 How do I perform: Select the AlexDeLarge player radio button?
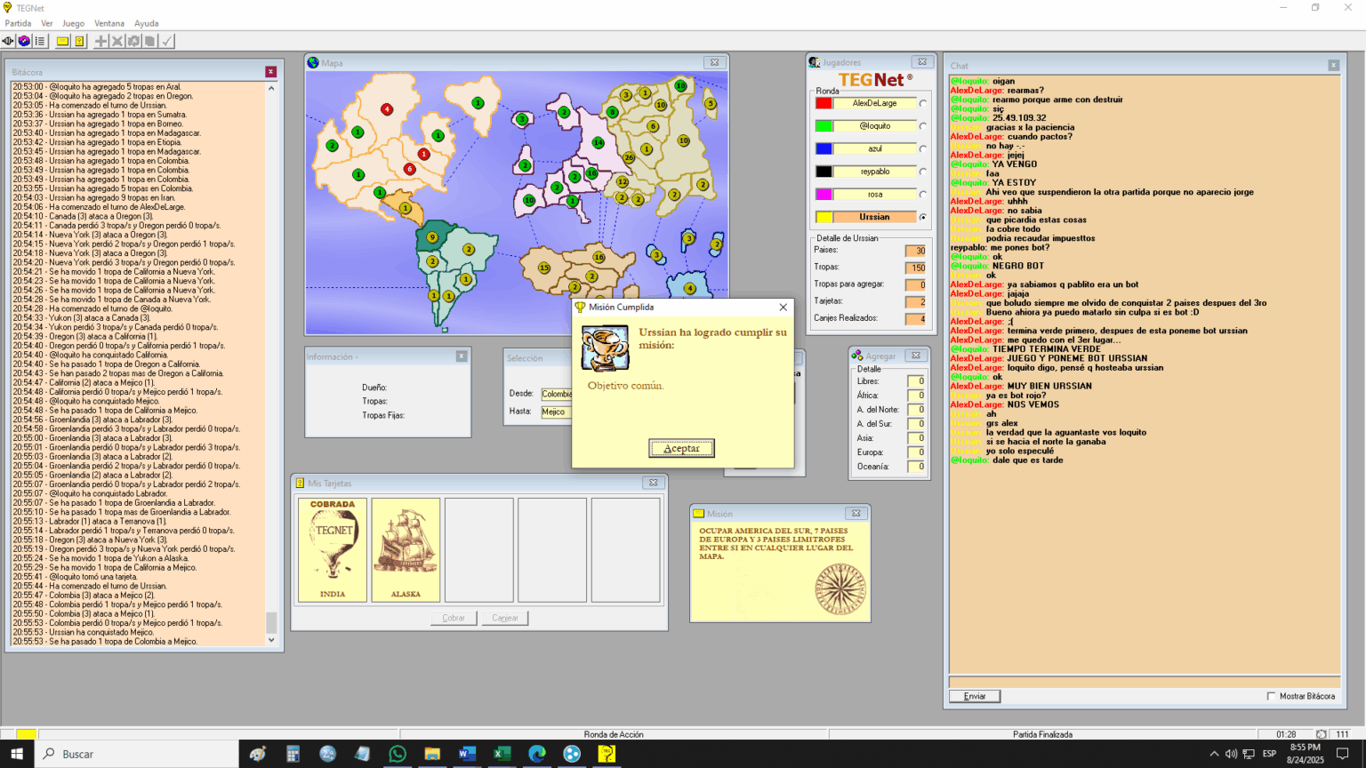(x=922, y=103)
